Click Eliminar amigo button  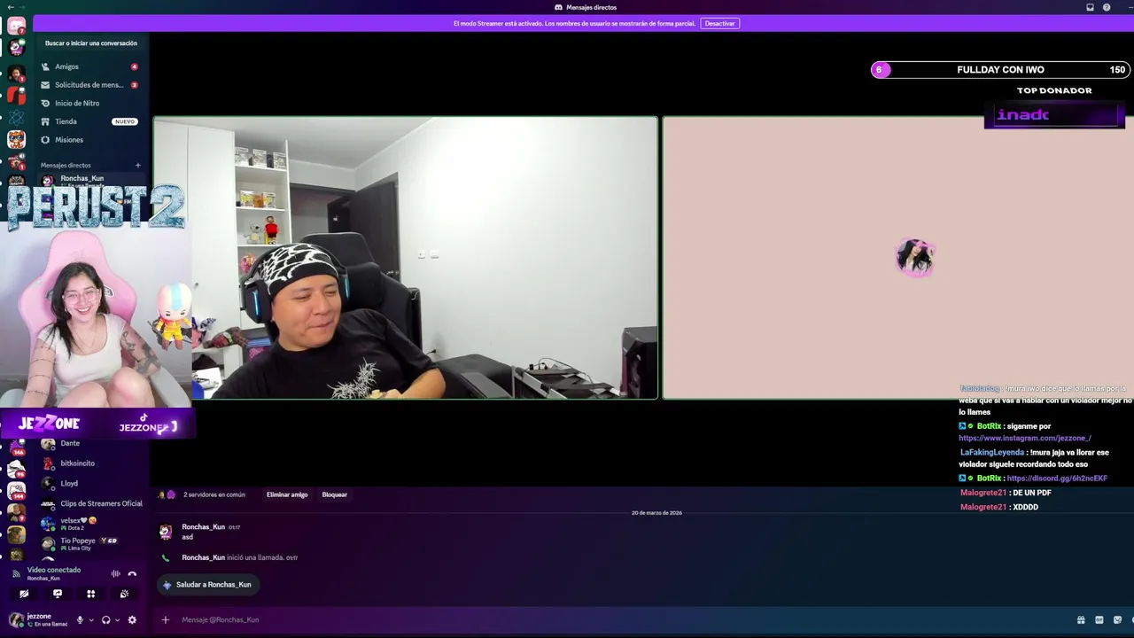click(287, 494)
